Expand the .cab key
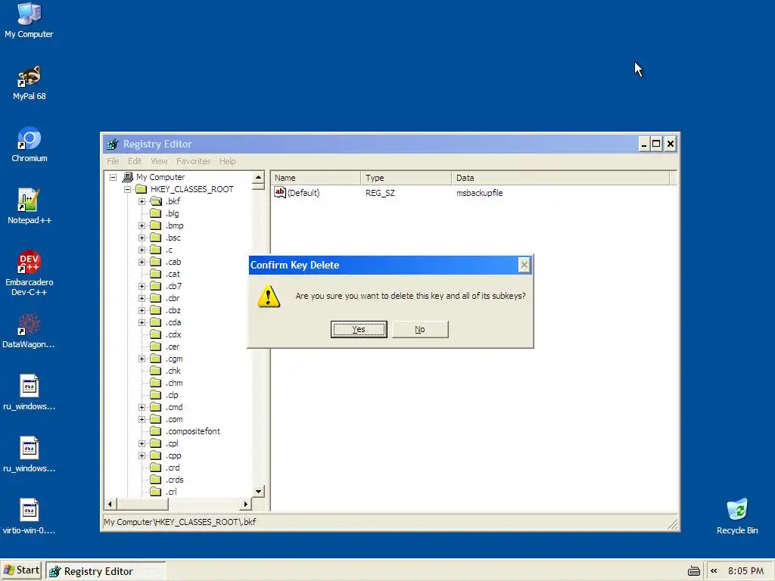The image size is (775, 581). point(142,262)
